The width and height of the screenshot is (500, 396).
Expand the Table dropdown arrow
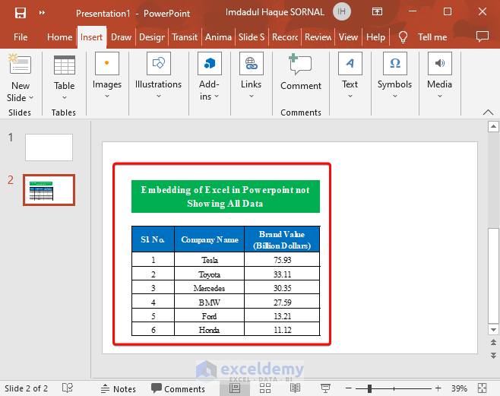click(65, 97)
